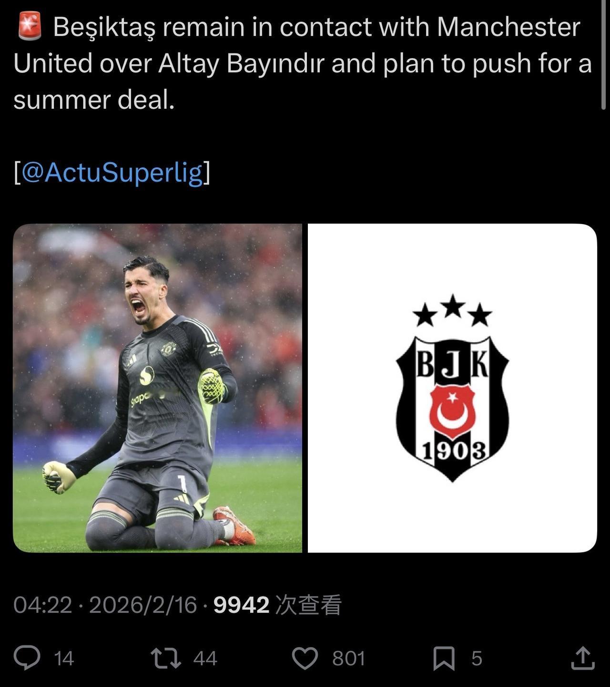Show the 5 bookmarks count
This screenshot has height=687, width=610.
[x=477, y=658]
